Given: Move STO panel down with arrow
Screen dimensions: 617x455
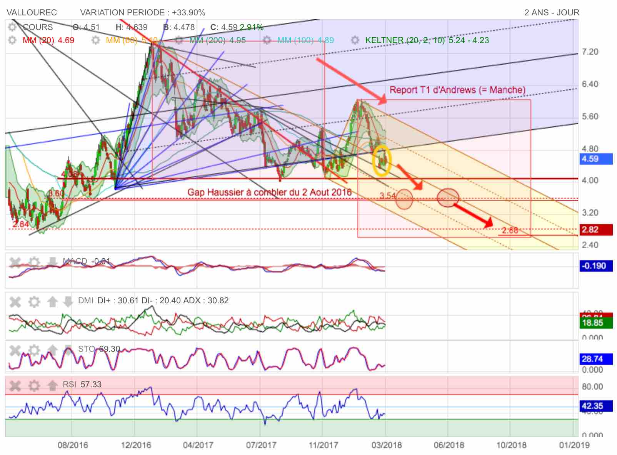Looking at the screenshot, I should point(68,350).
